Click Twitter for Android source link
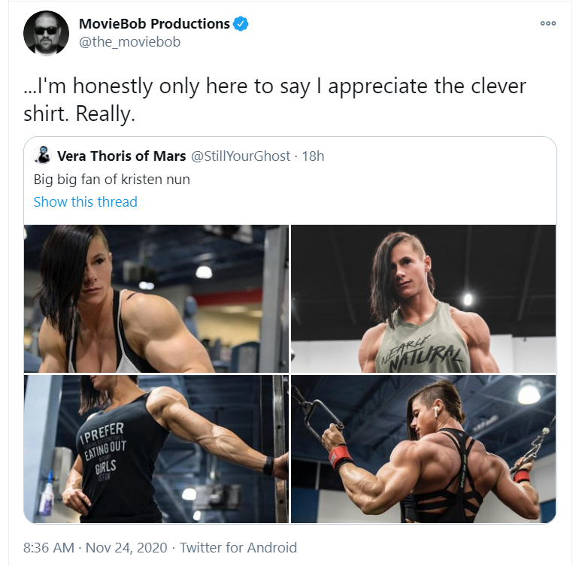573x566 pixels. [238, 547]
